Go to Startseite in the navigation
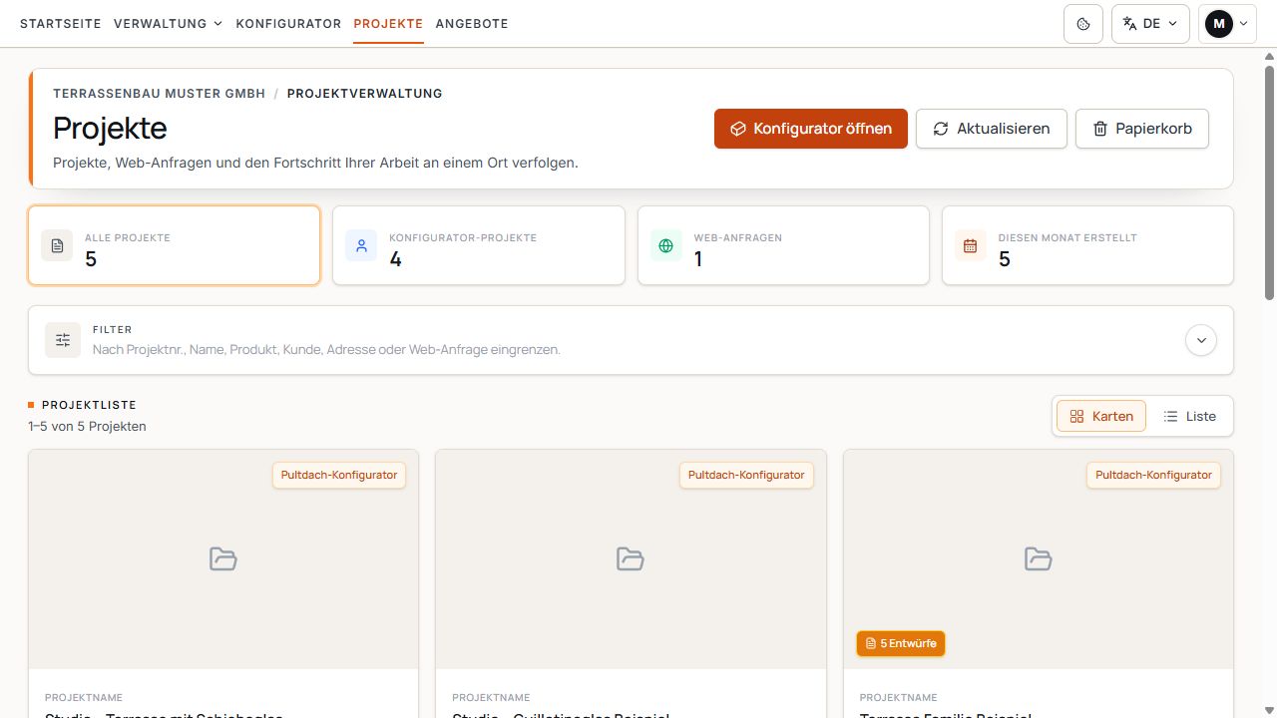This screenshot has height=718, width=1277. [61, 24]
